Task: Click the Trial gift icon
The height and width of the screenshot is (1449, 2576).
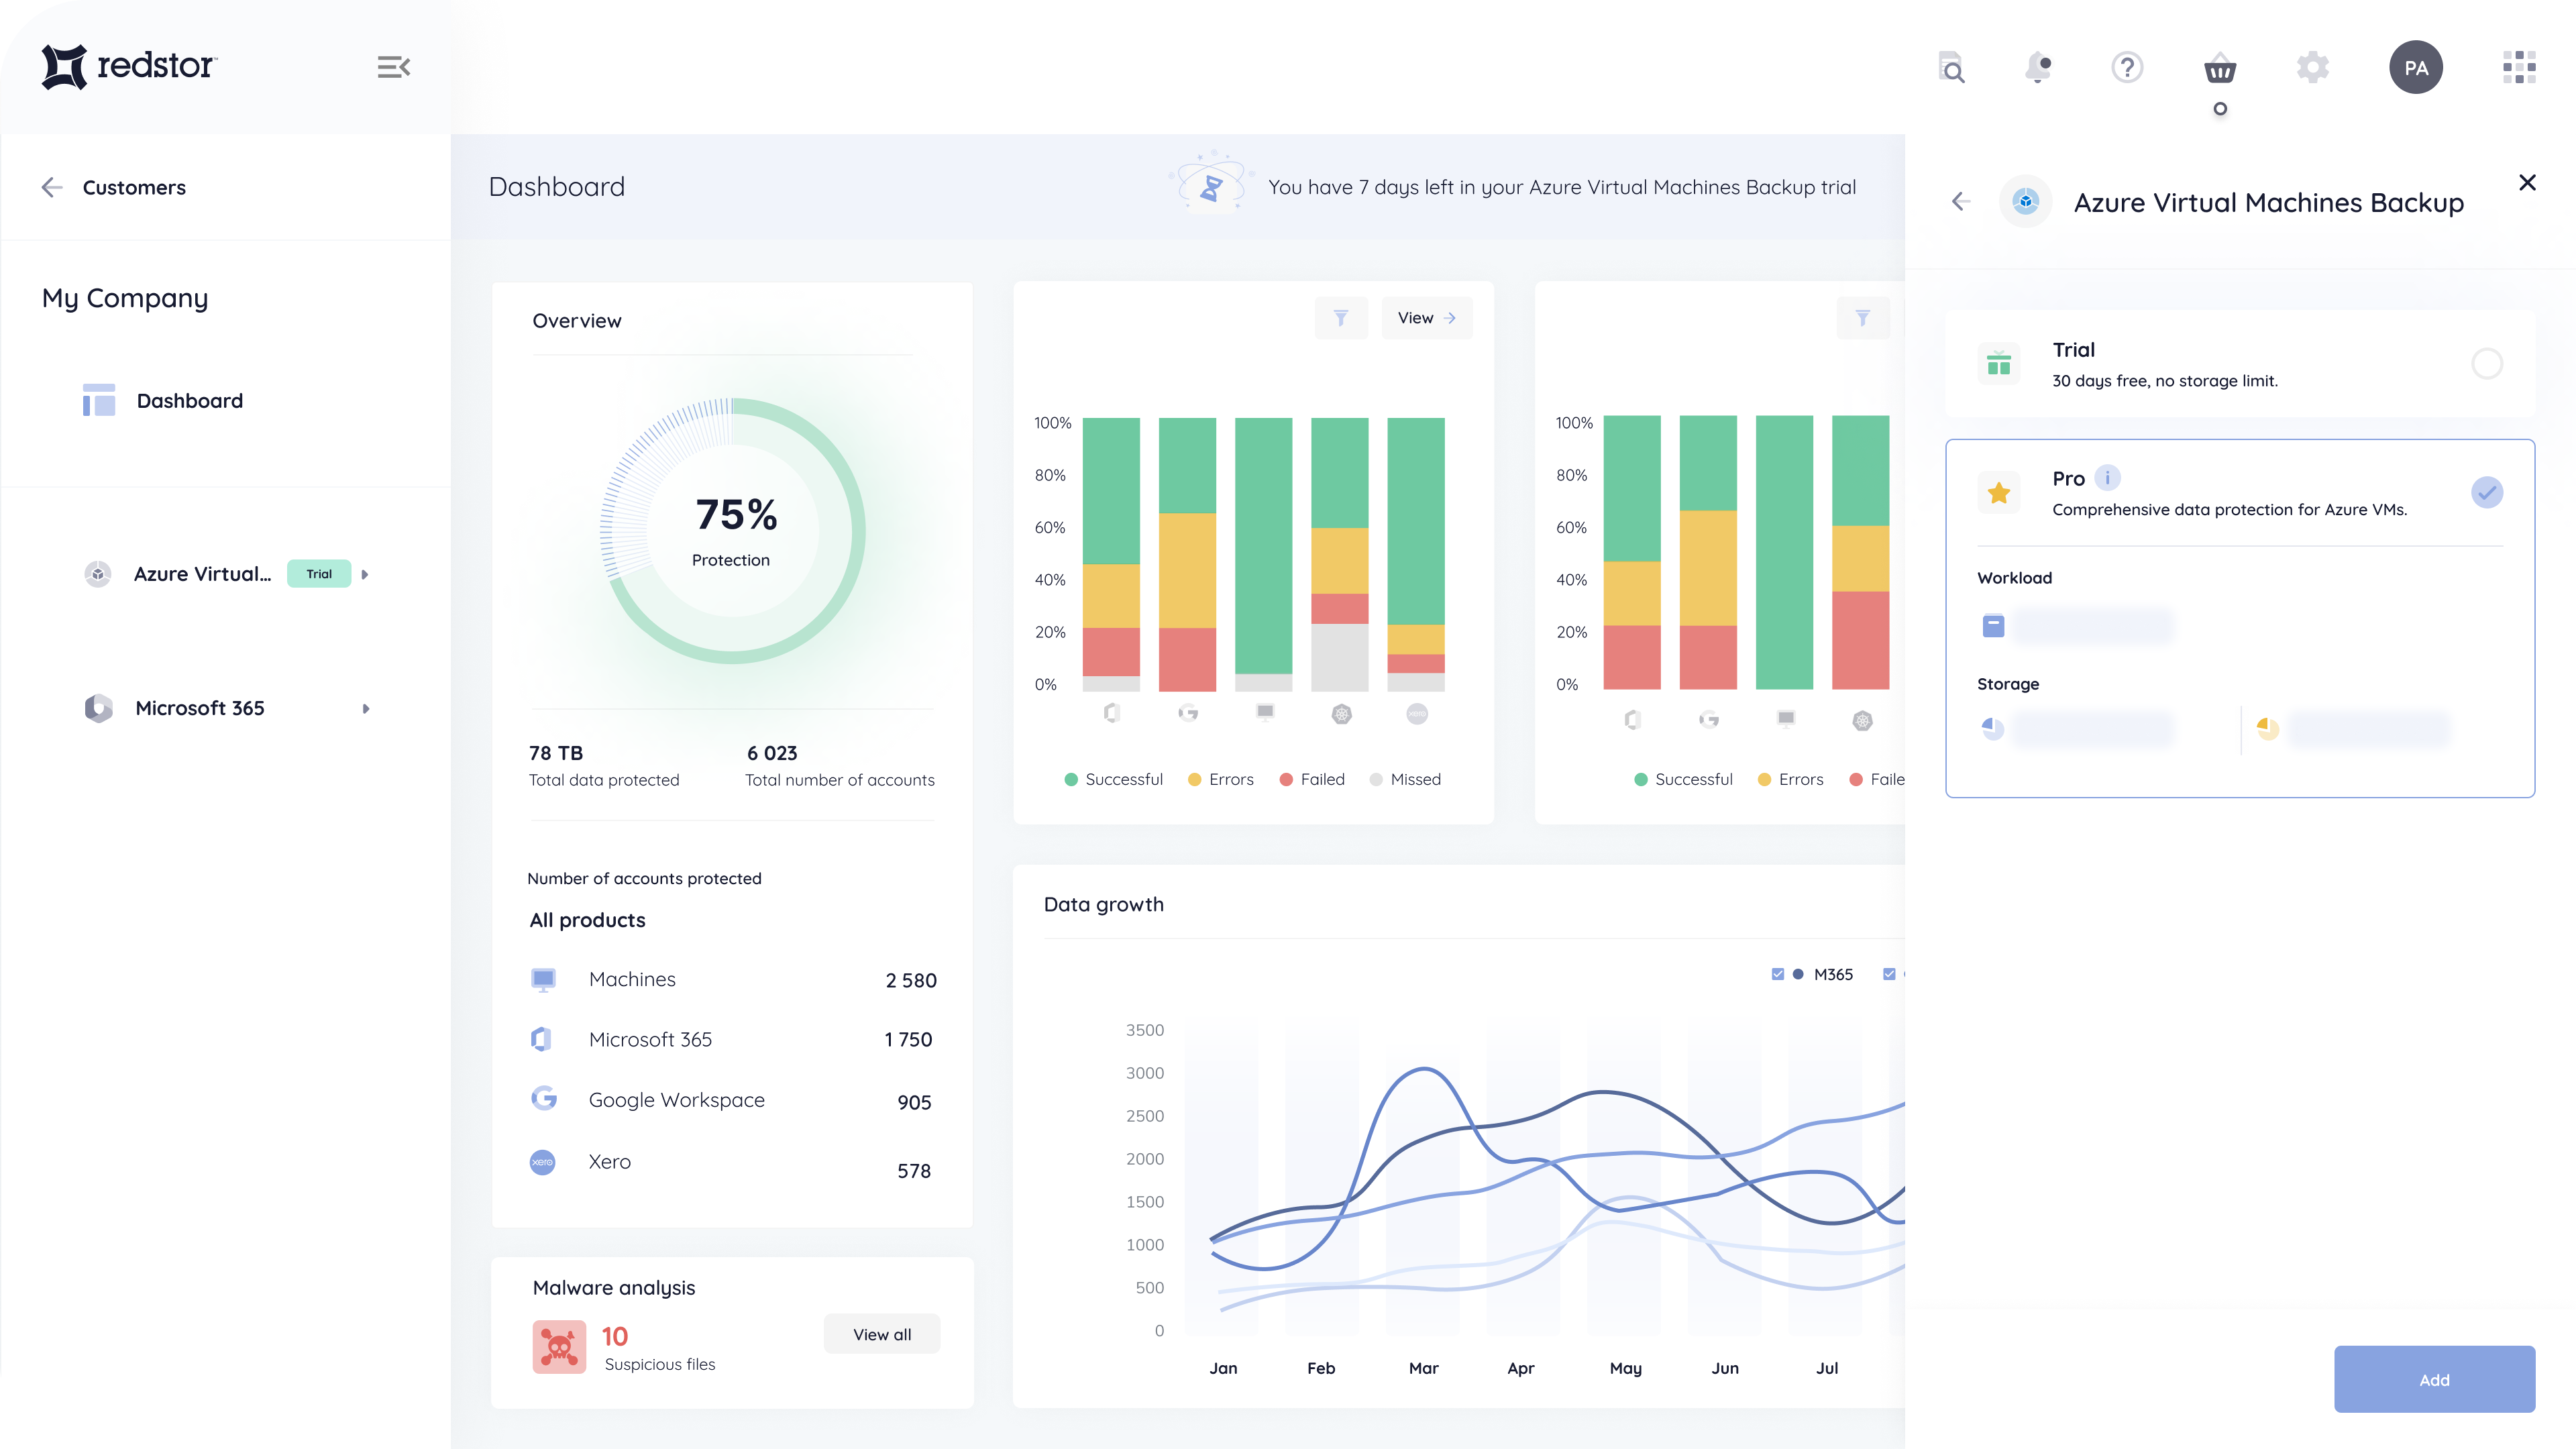Action: (1998, 363)
